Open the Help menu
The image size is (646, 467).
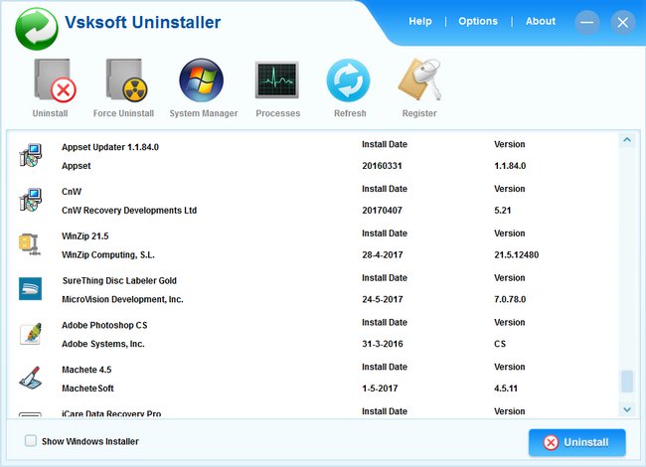420,22
